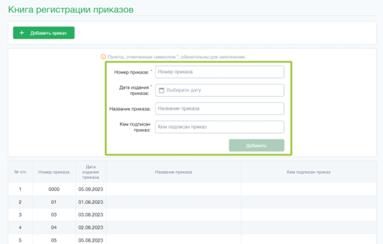Screen dimensions: 383x244
Task: Click date cell 05.09.2023
Action: tap(90, 189)
